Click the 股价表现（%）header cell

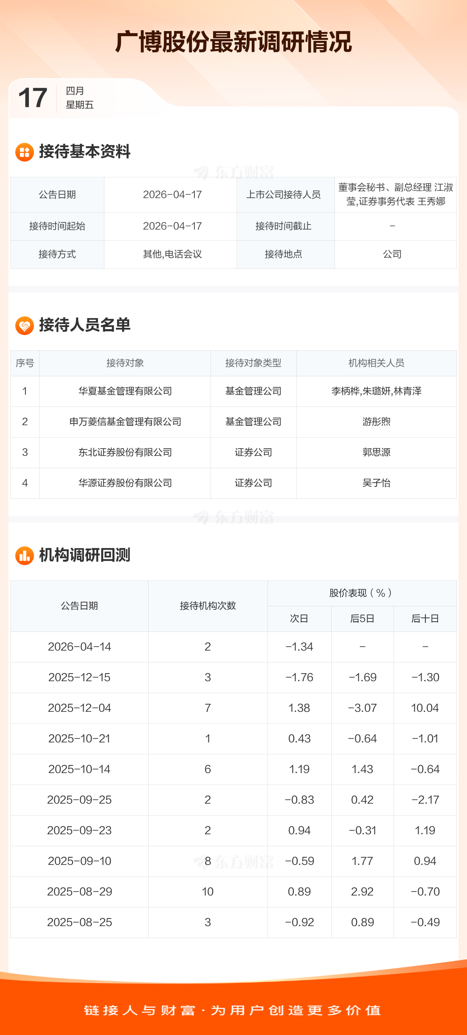coord(362,593)
